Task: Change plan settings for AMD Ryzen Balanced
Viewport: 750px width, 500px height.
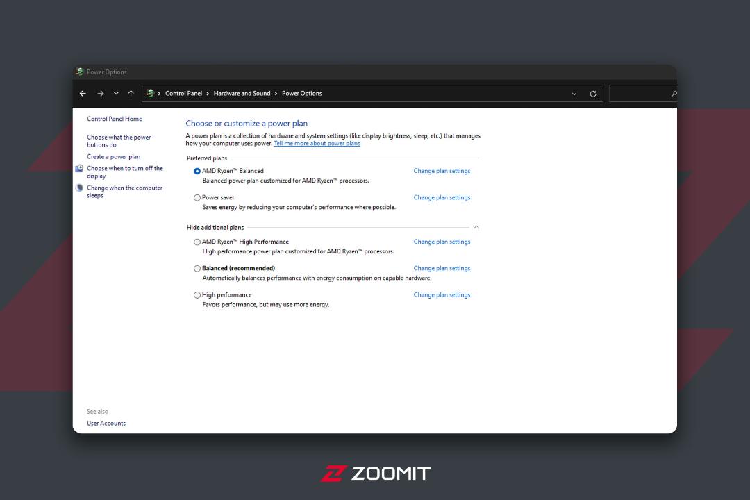Action: click(x=442, y=171)
